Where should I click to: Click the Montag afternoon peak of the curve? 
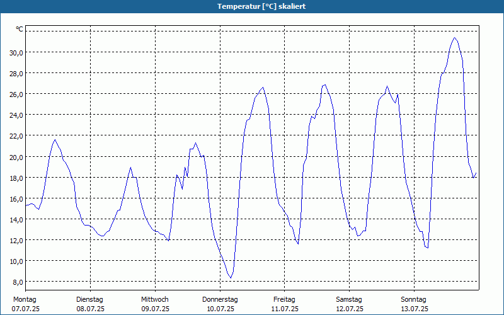tap(55, 140)
